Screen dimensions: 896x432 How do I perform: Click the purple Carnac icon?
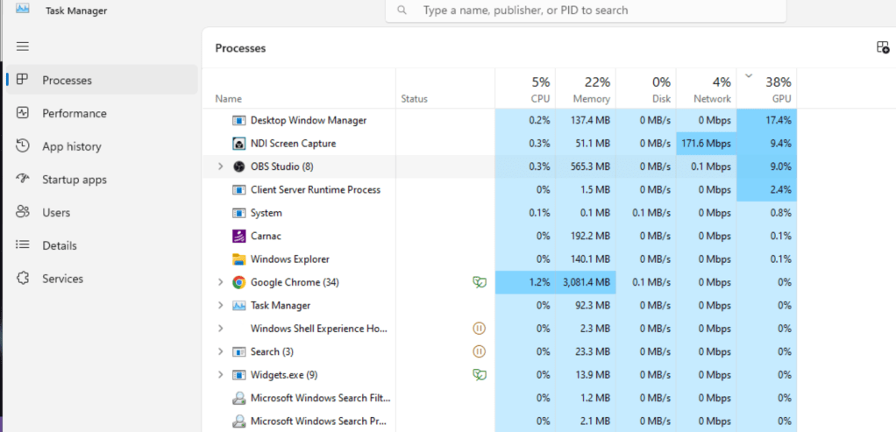238,236
